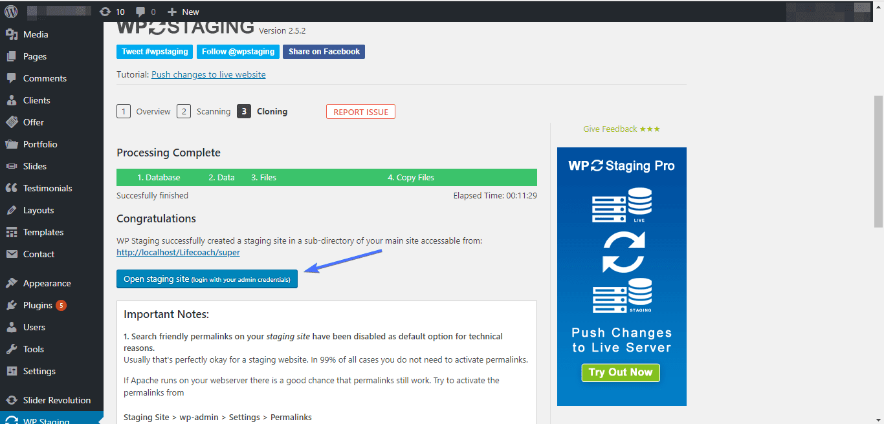The image size is (884, 424).
Task: Click the WP Staging Pro banner image
Action: (x=622, y=277)
